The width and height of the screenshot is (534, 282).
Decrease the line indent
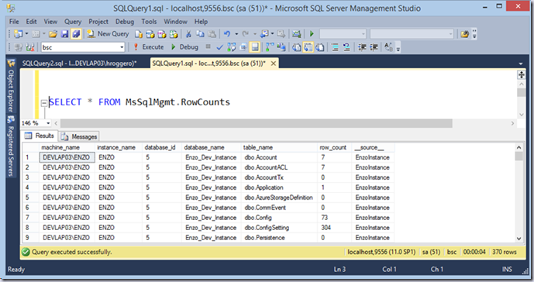click(x=362, y=47)
